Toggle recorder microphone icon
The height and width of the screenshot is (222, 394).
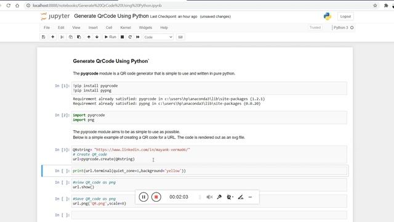tap(219, 197)
